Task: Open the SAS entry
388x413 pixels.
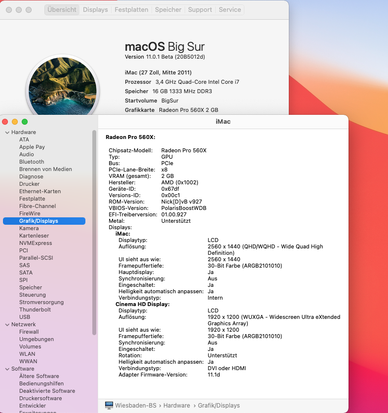Action: (x=24, y=265)
